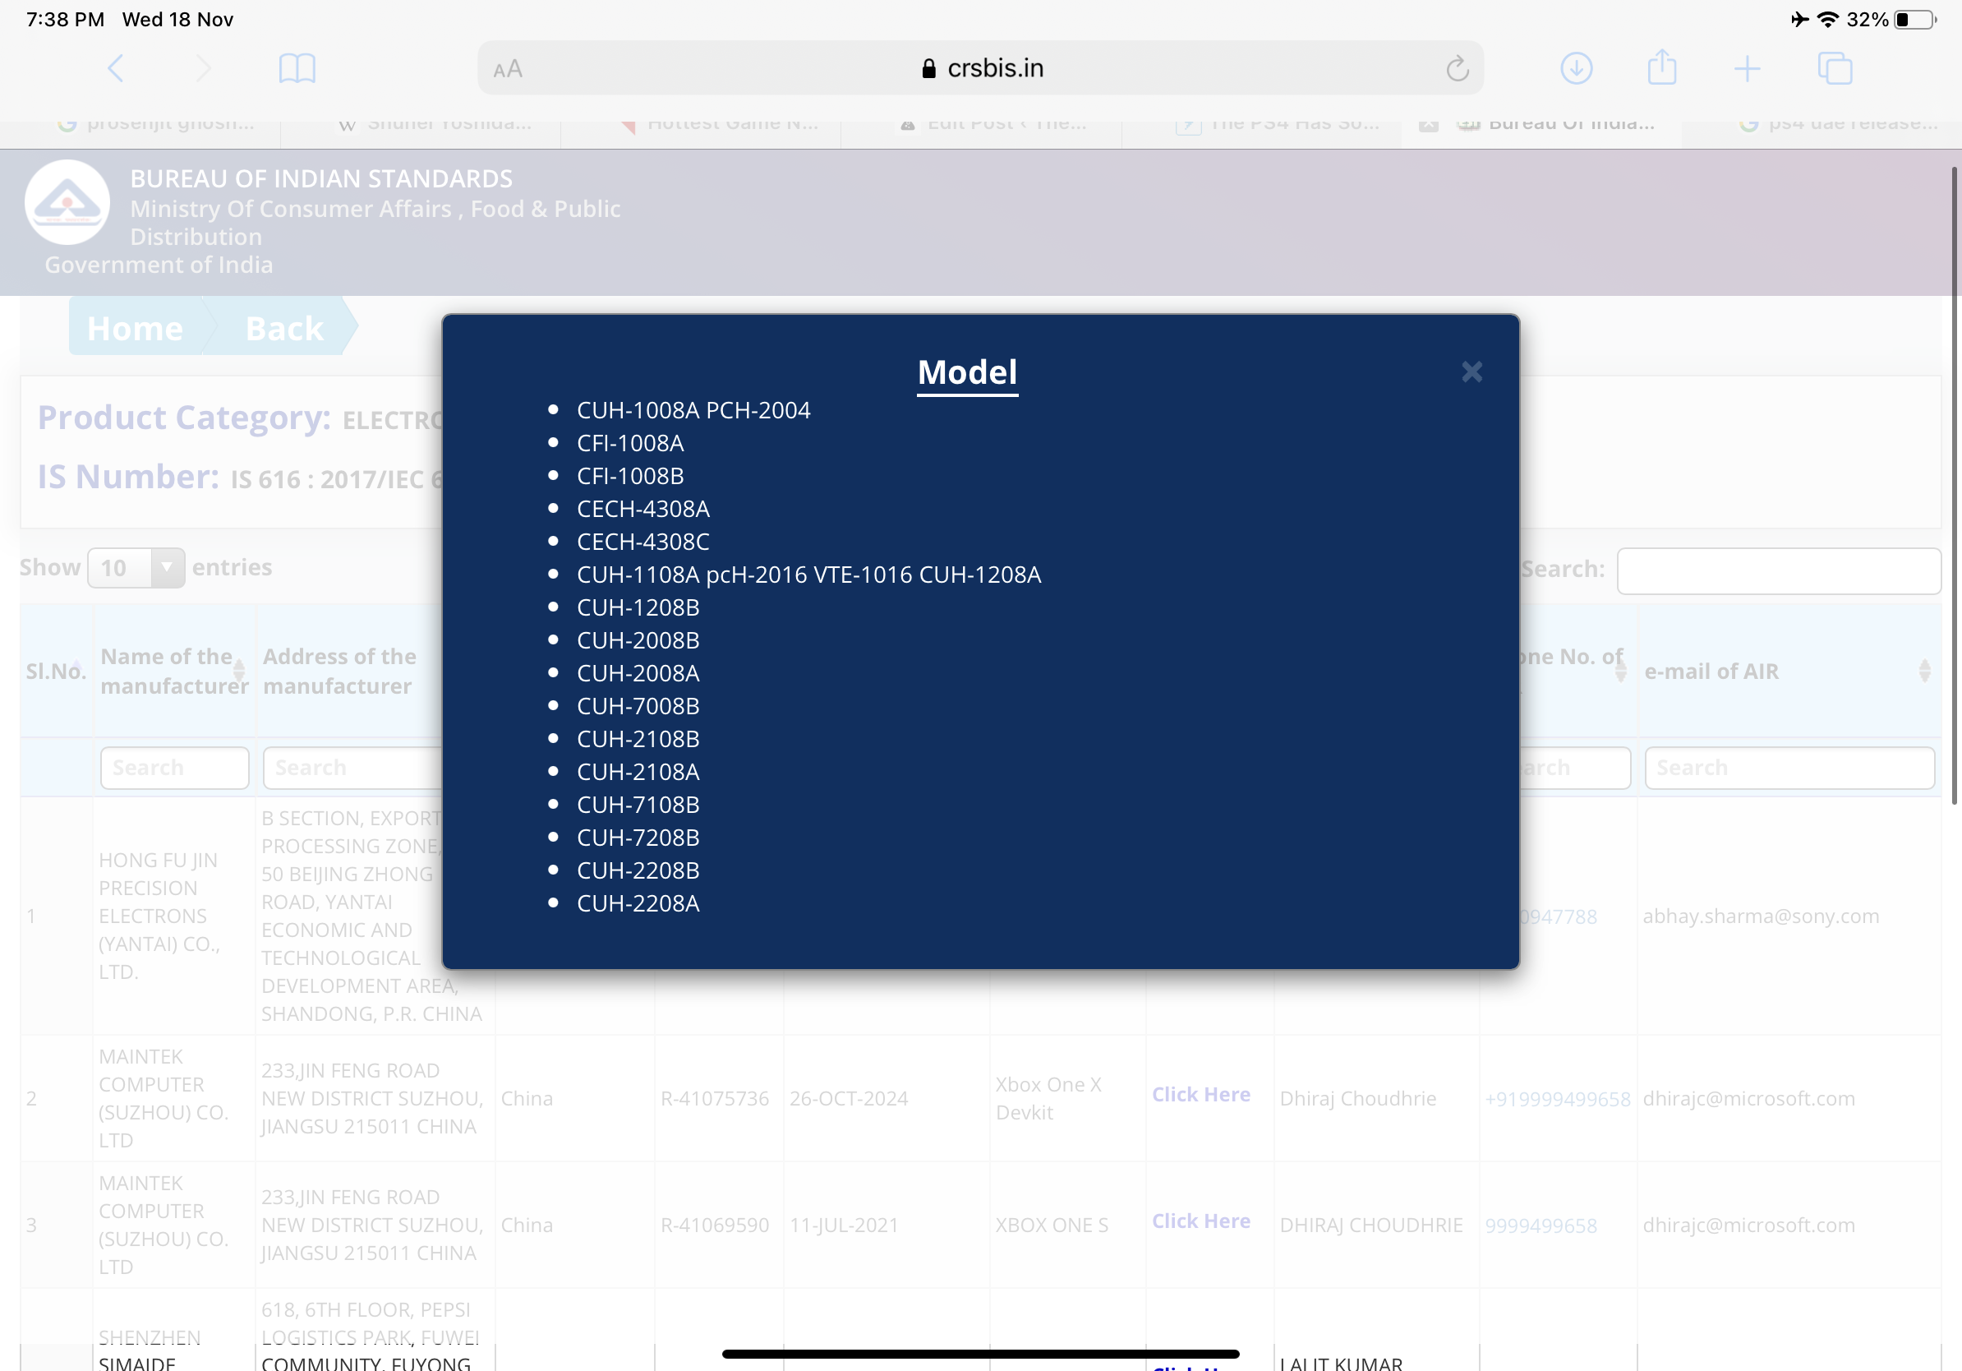Select model CUH-2208A in the list
This screenshot has width=1962, height=1371.
638,903
